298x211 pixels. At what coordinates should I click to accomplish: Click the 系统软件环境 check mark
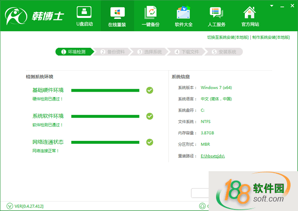pyautogui.click(x=149, y=116)
